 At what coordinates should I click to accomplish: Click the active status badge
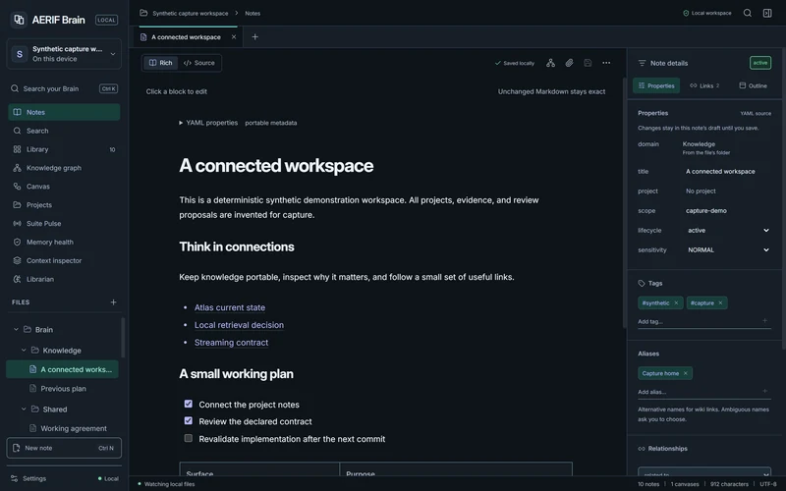(x=759, y=63)
